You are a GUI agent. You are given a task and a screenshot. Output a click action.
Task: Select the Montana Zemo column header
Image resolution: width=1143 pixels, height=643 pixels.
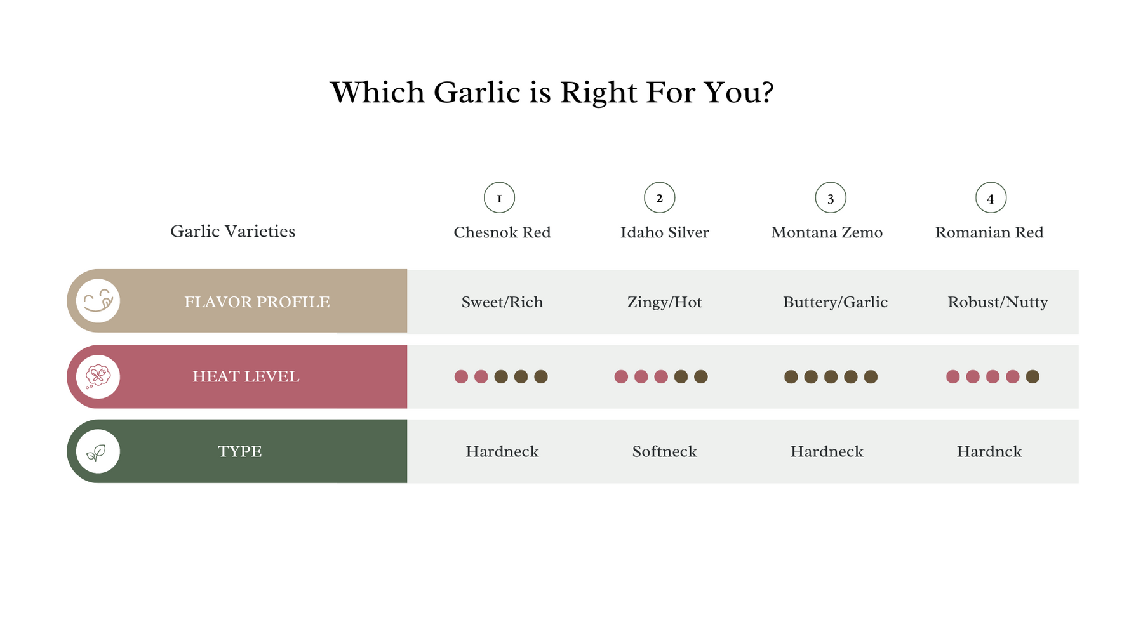826,232
